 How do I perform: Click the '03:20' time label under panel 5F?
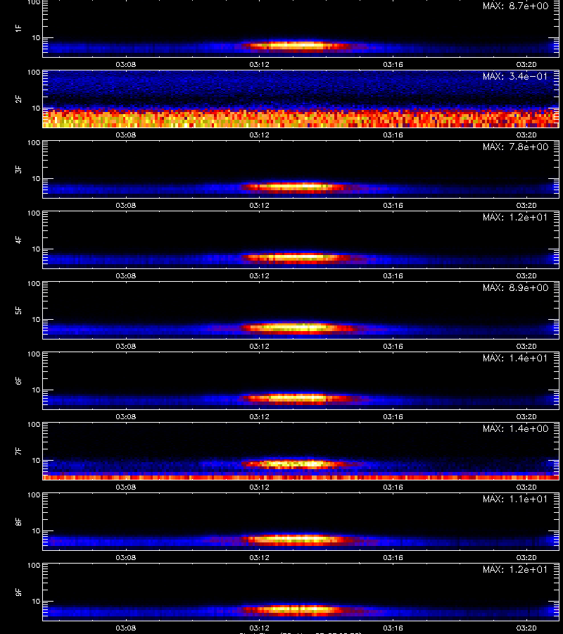(526, 346)
